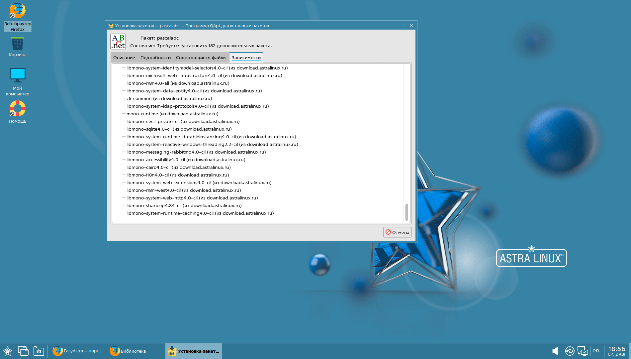Select libmono-messaging-rabbitmq4.0-cil row

click(x=196, y=152)
